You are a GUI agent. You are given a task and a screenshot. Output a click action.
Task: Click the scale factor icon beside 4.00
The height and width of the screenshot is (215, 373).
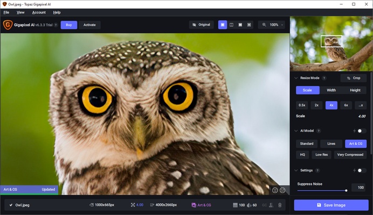tap(133, 205)
